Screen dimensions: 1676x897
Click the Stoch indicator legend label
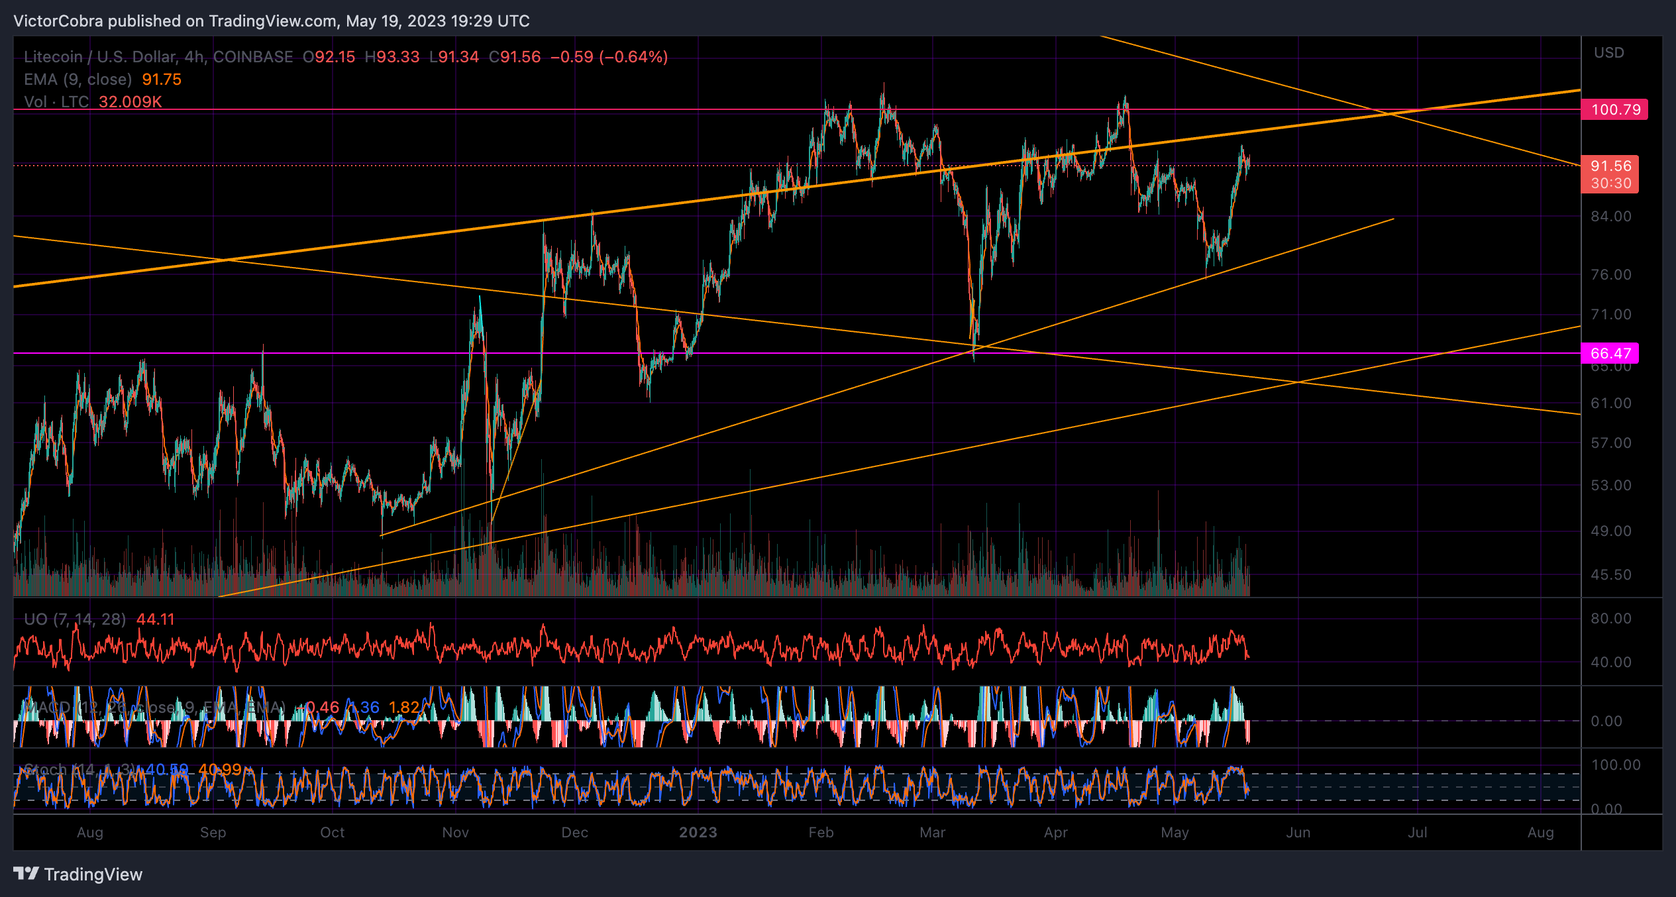tap(79, 770)
